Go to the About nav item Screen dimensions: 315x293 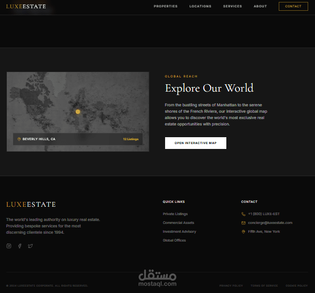[x=260, y=6]
